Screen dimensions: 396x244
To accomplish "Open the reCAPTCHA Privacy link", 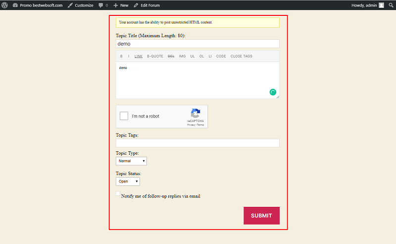I will point(191,125).
